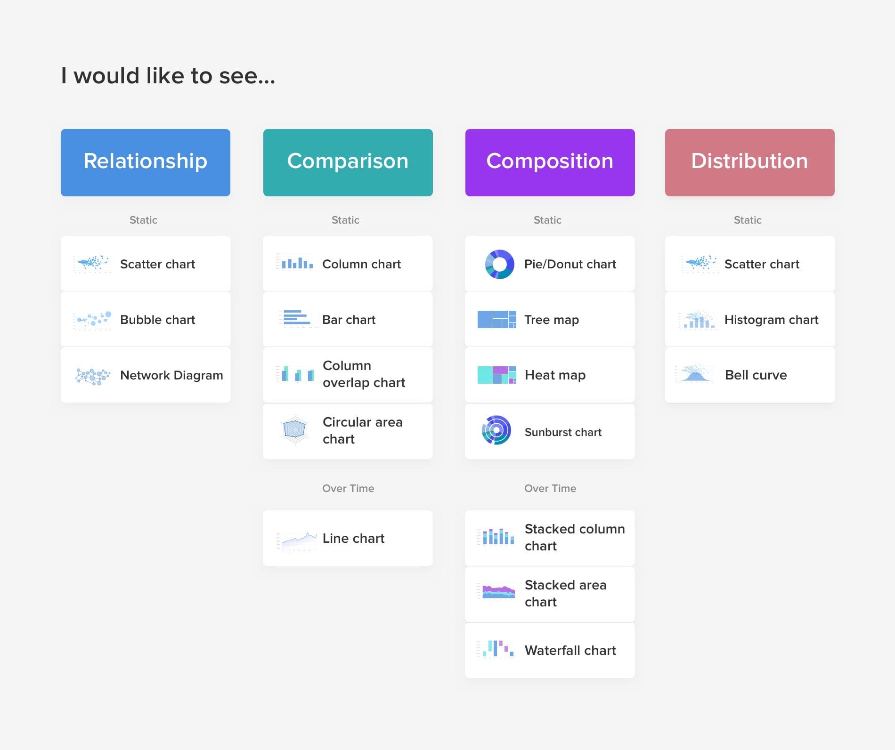This screenshot has height=750, width=895.
Task: Select the Circular area chart label
Action: [x=362, y=430]
